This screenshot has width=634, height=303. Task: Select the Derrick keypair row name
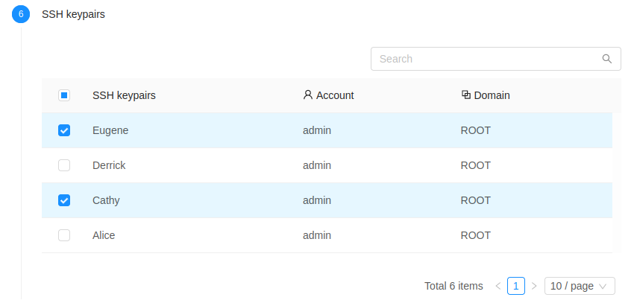[109, 165]
